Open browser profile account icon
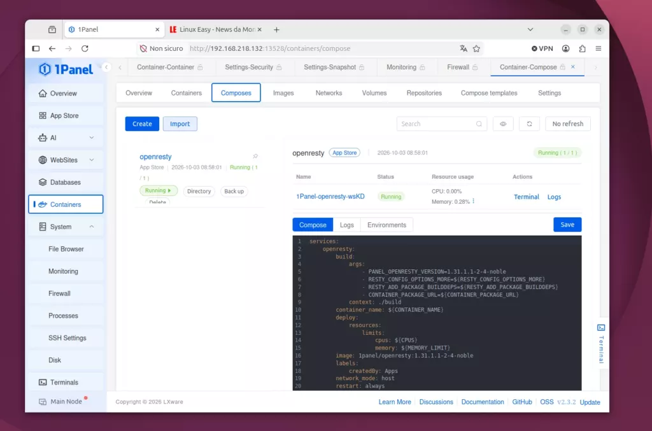Screen dimensions: 652x431 [565, 48]
